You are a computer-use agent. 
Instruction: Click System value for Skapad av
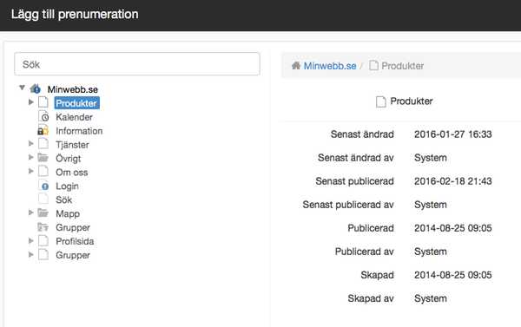[431, 298]
